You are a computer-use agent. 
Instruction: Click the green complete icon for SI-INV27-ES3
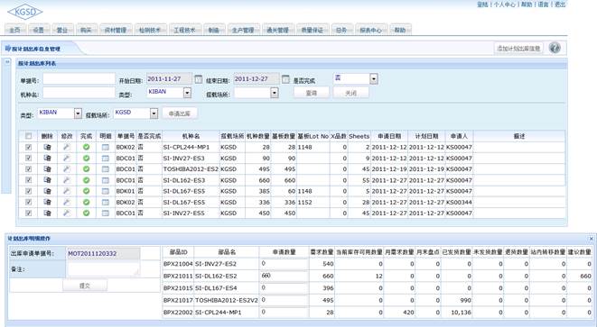coord(87,158)
